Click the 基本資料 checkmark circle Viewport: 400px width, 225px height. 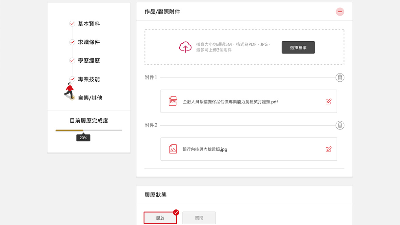(x=72, y=24)
